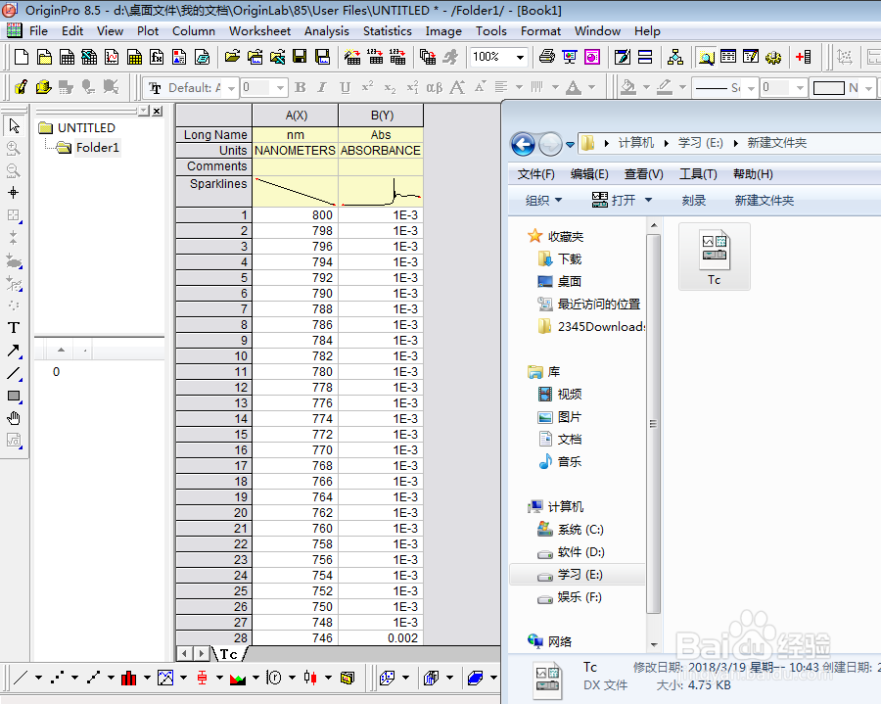The height and width of the screenshot is (704, 881).
Task: Click the Print icon in Origin toolbar
Action: (x=546, y=57)
